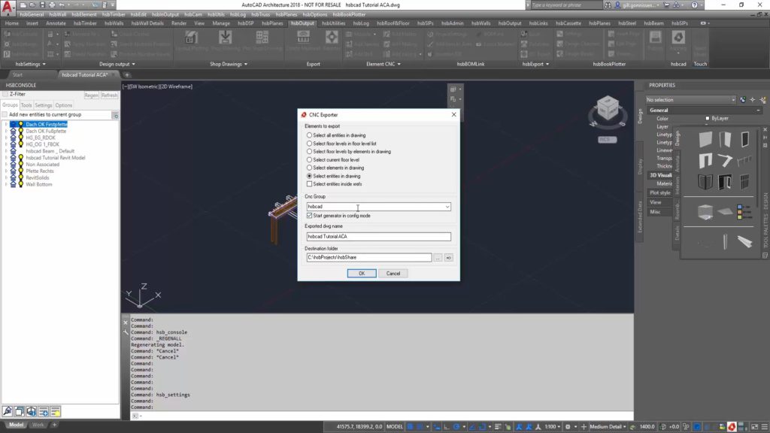Click first icon at HSBConsole bottom toolbar
Image resolution: width=770 pixels, height=433 pixels.
(8, 411)
